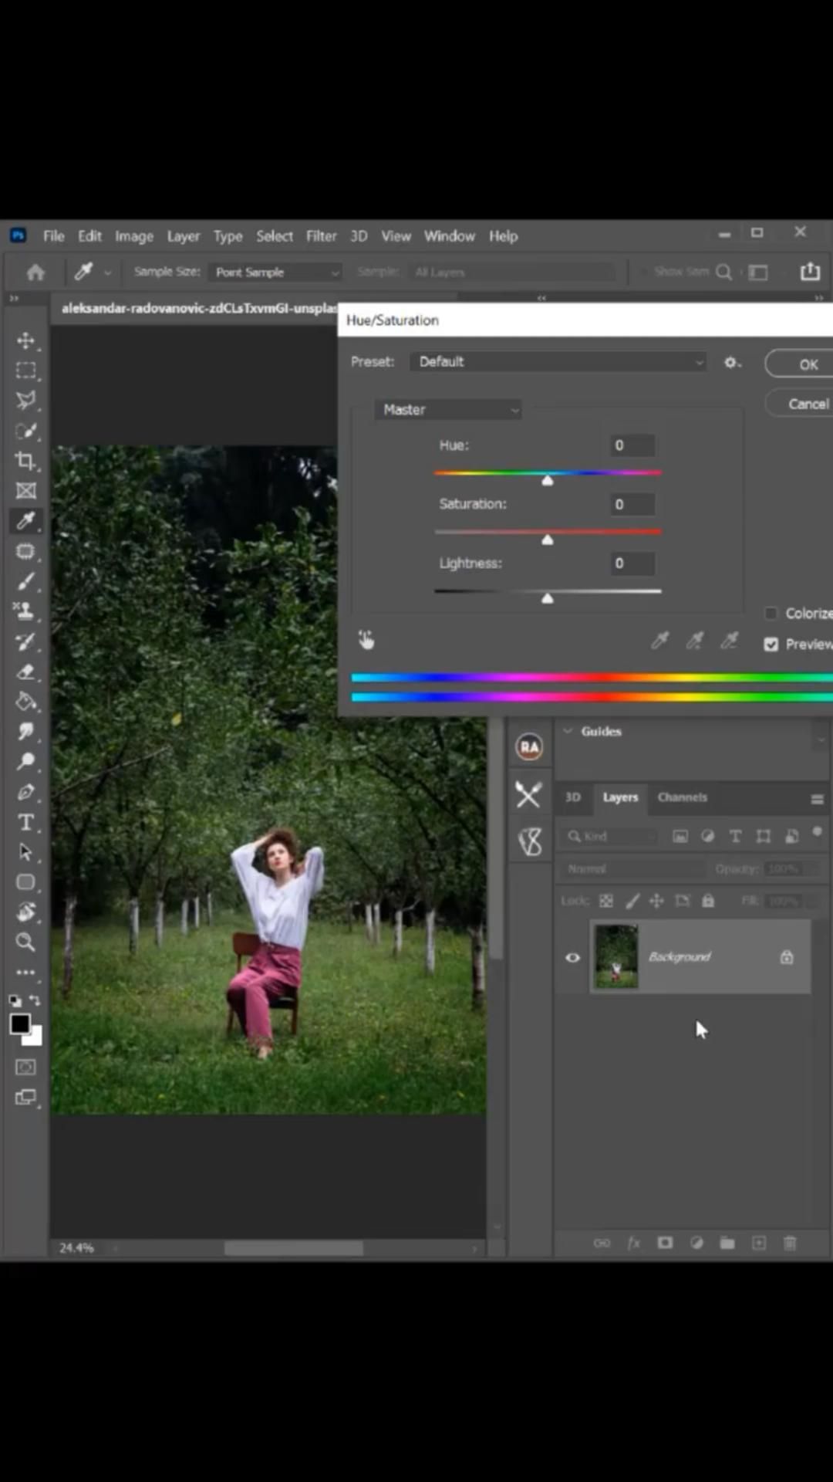
Task: Open the Window menu
Action: tap(450, 236)
